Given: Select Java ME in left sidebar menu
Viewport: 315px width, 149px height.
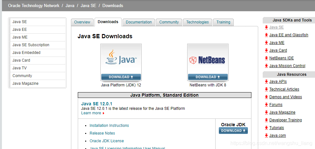Looking at the screenshot, I should click(x=38, y=37).
